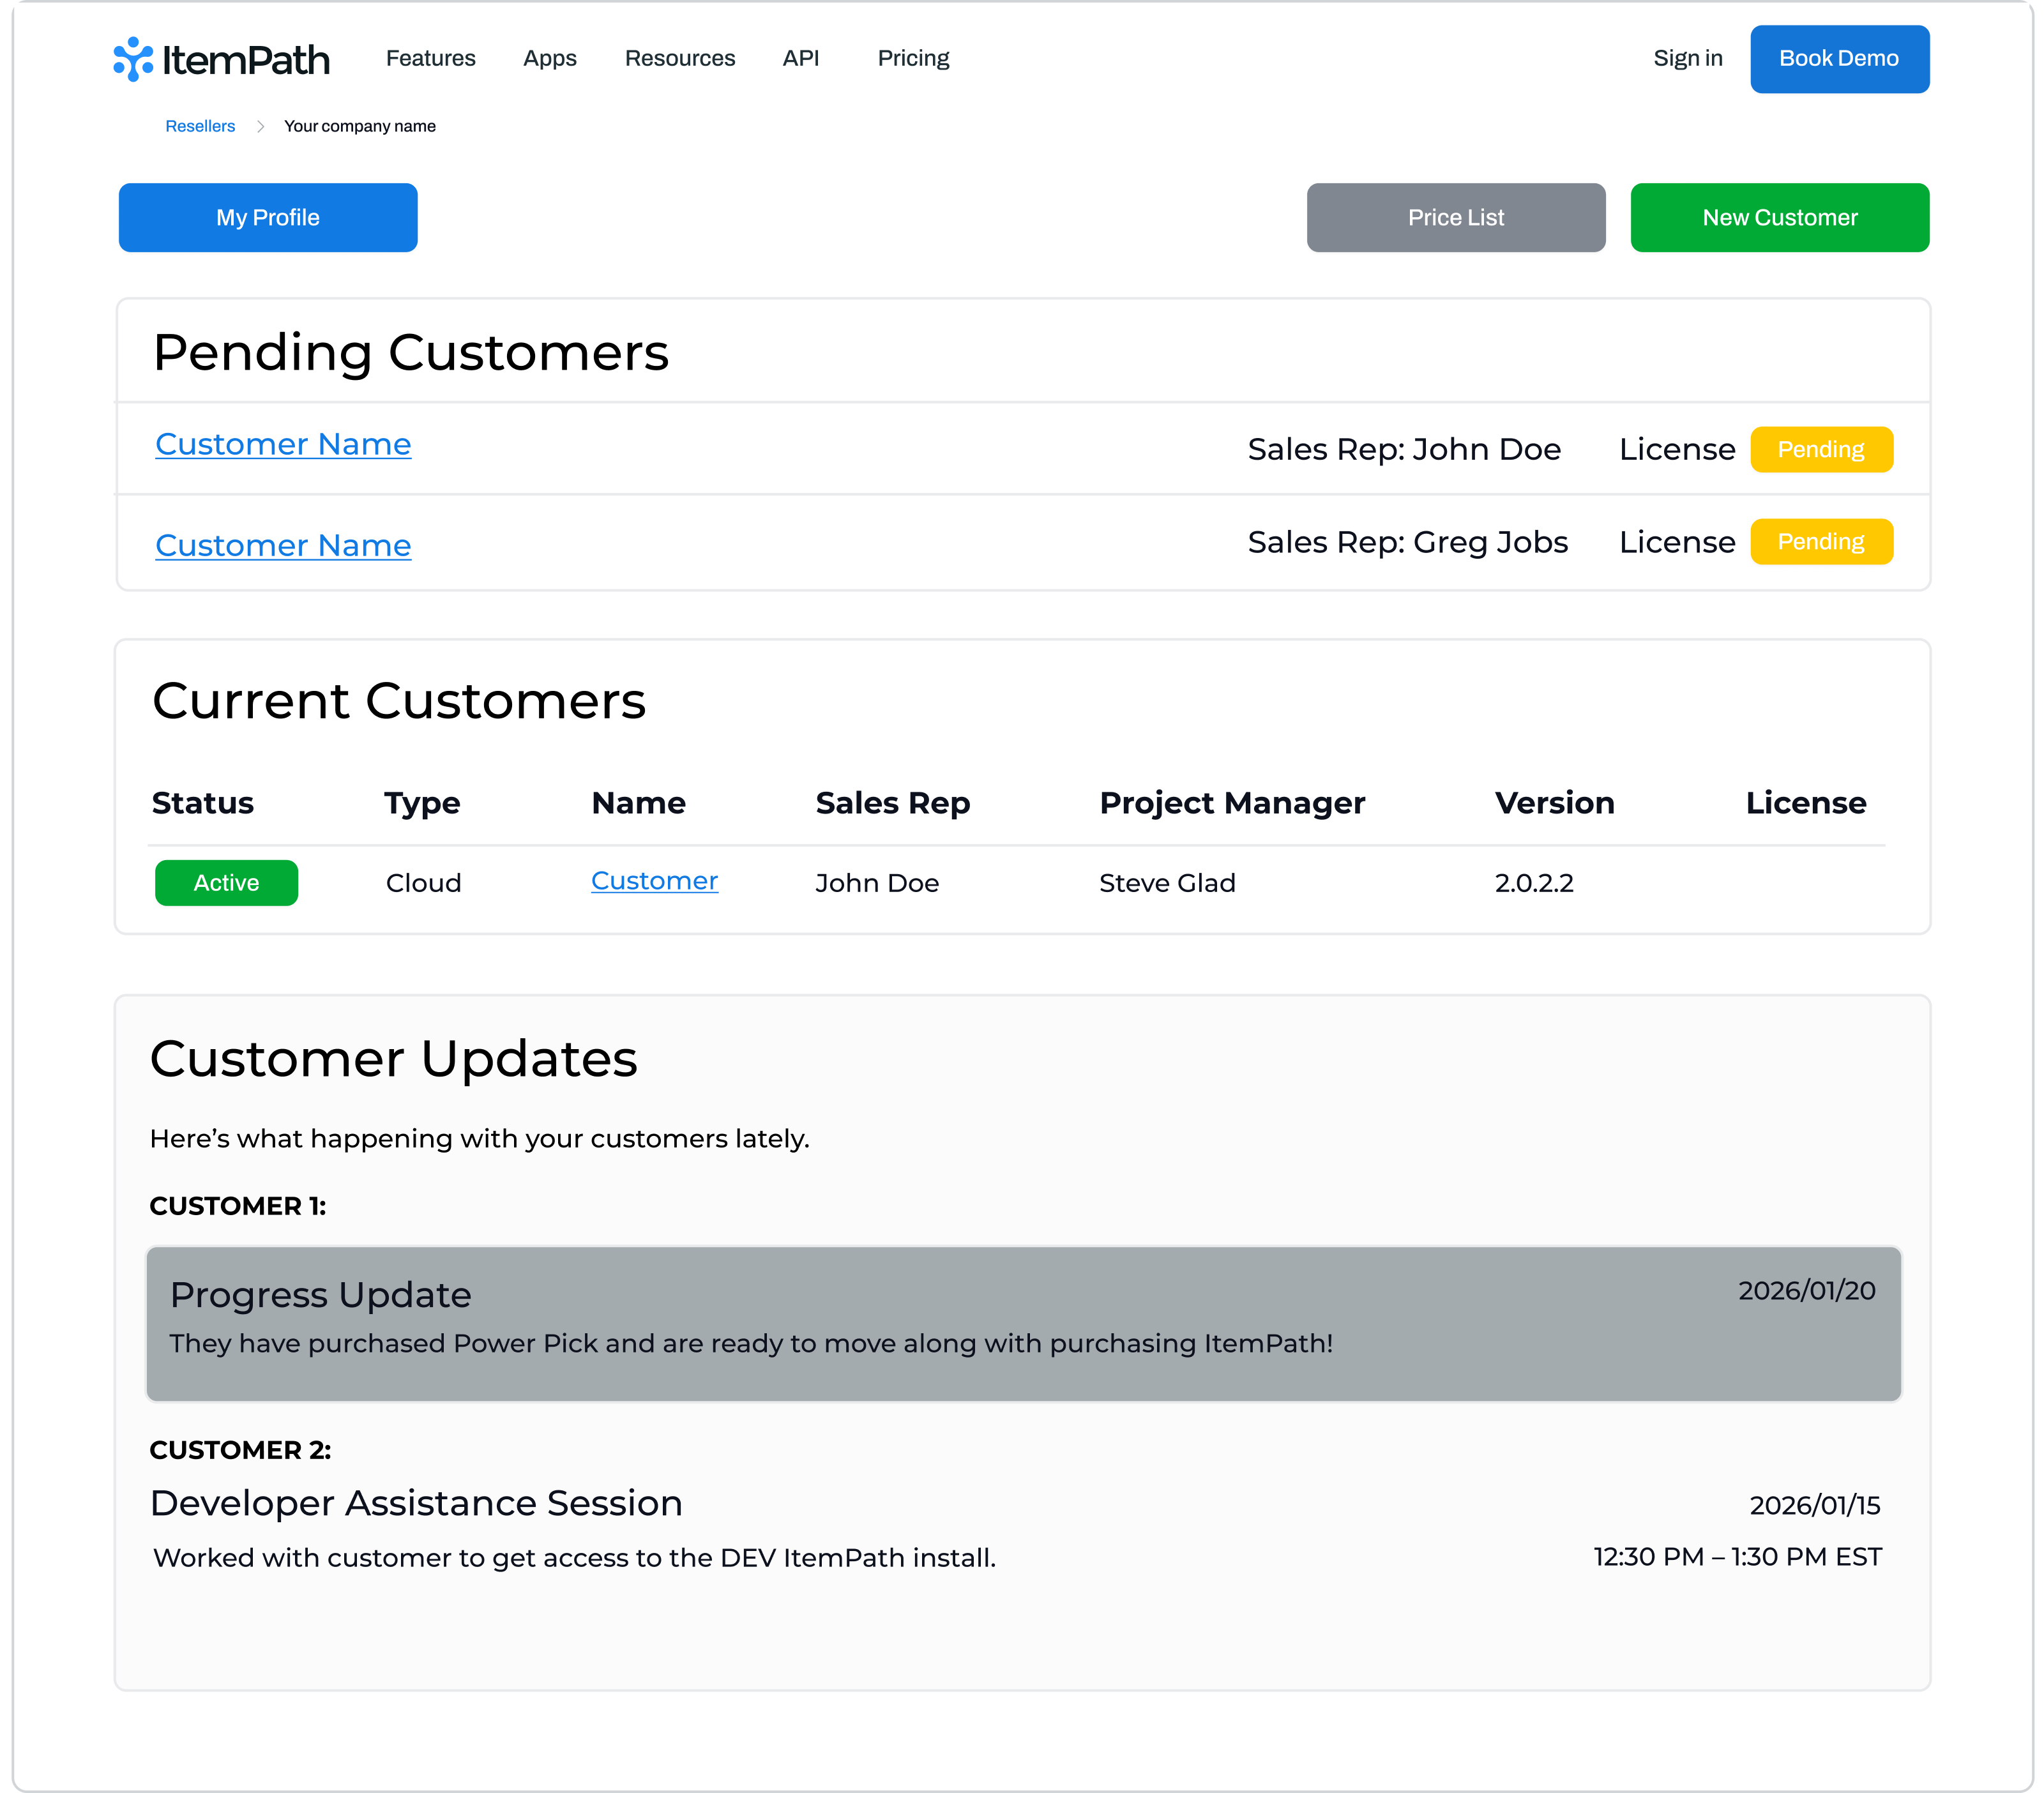This screenshot has height=1793, width=2044.
Task: Open the Apps navigation item
Action: 549,58
